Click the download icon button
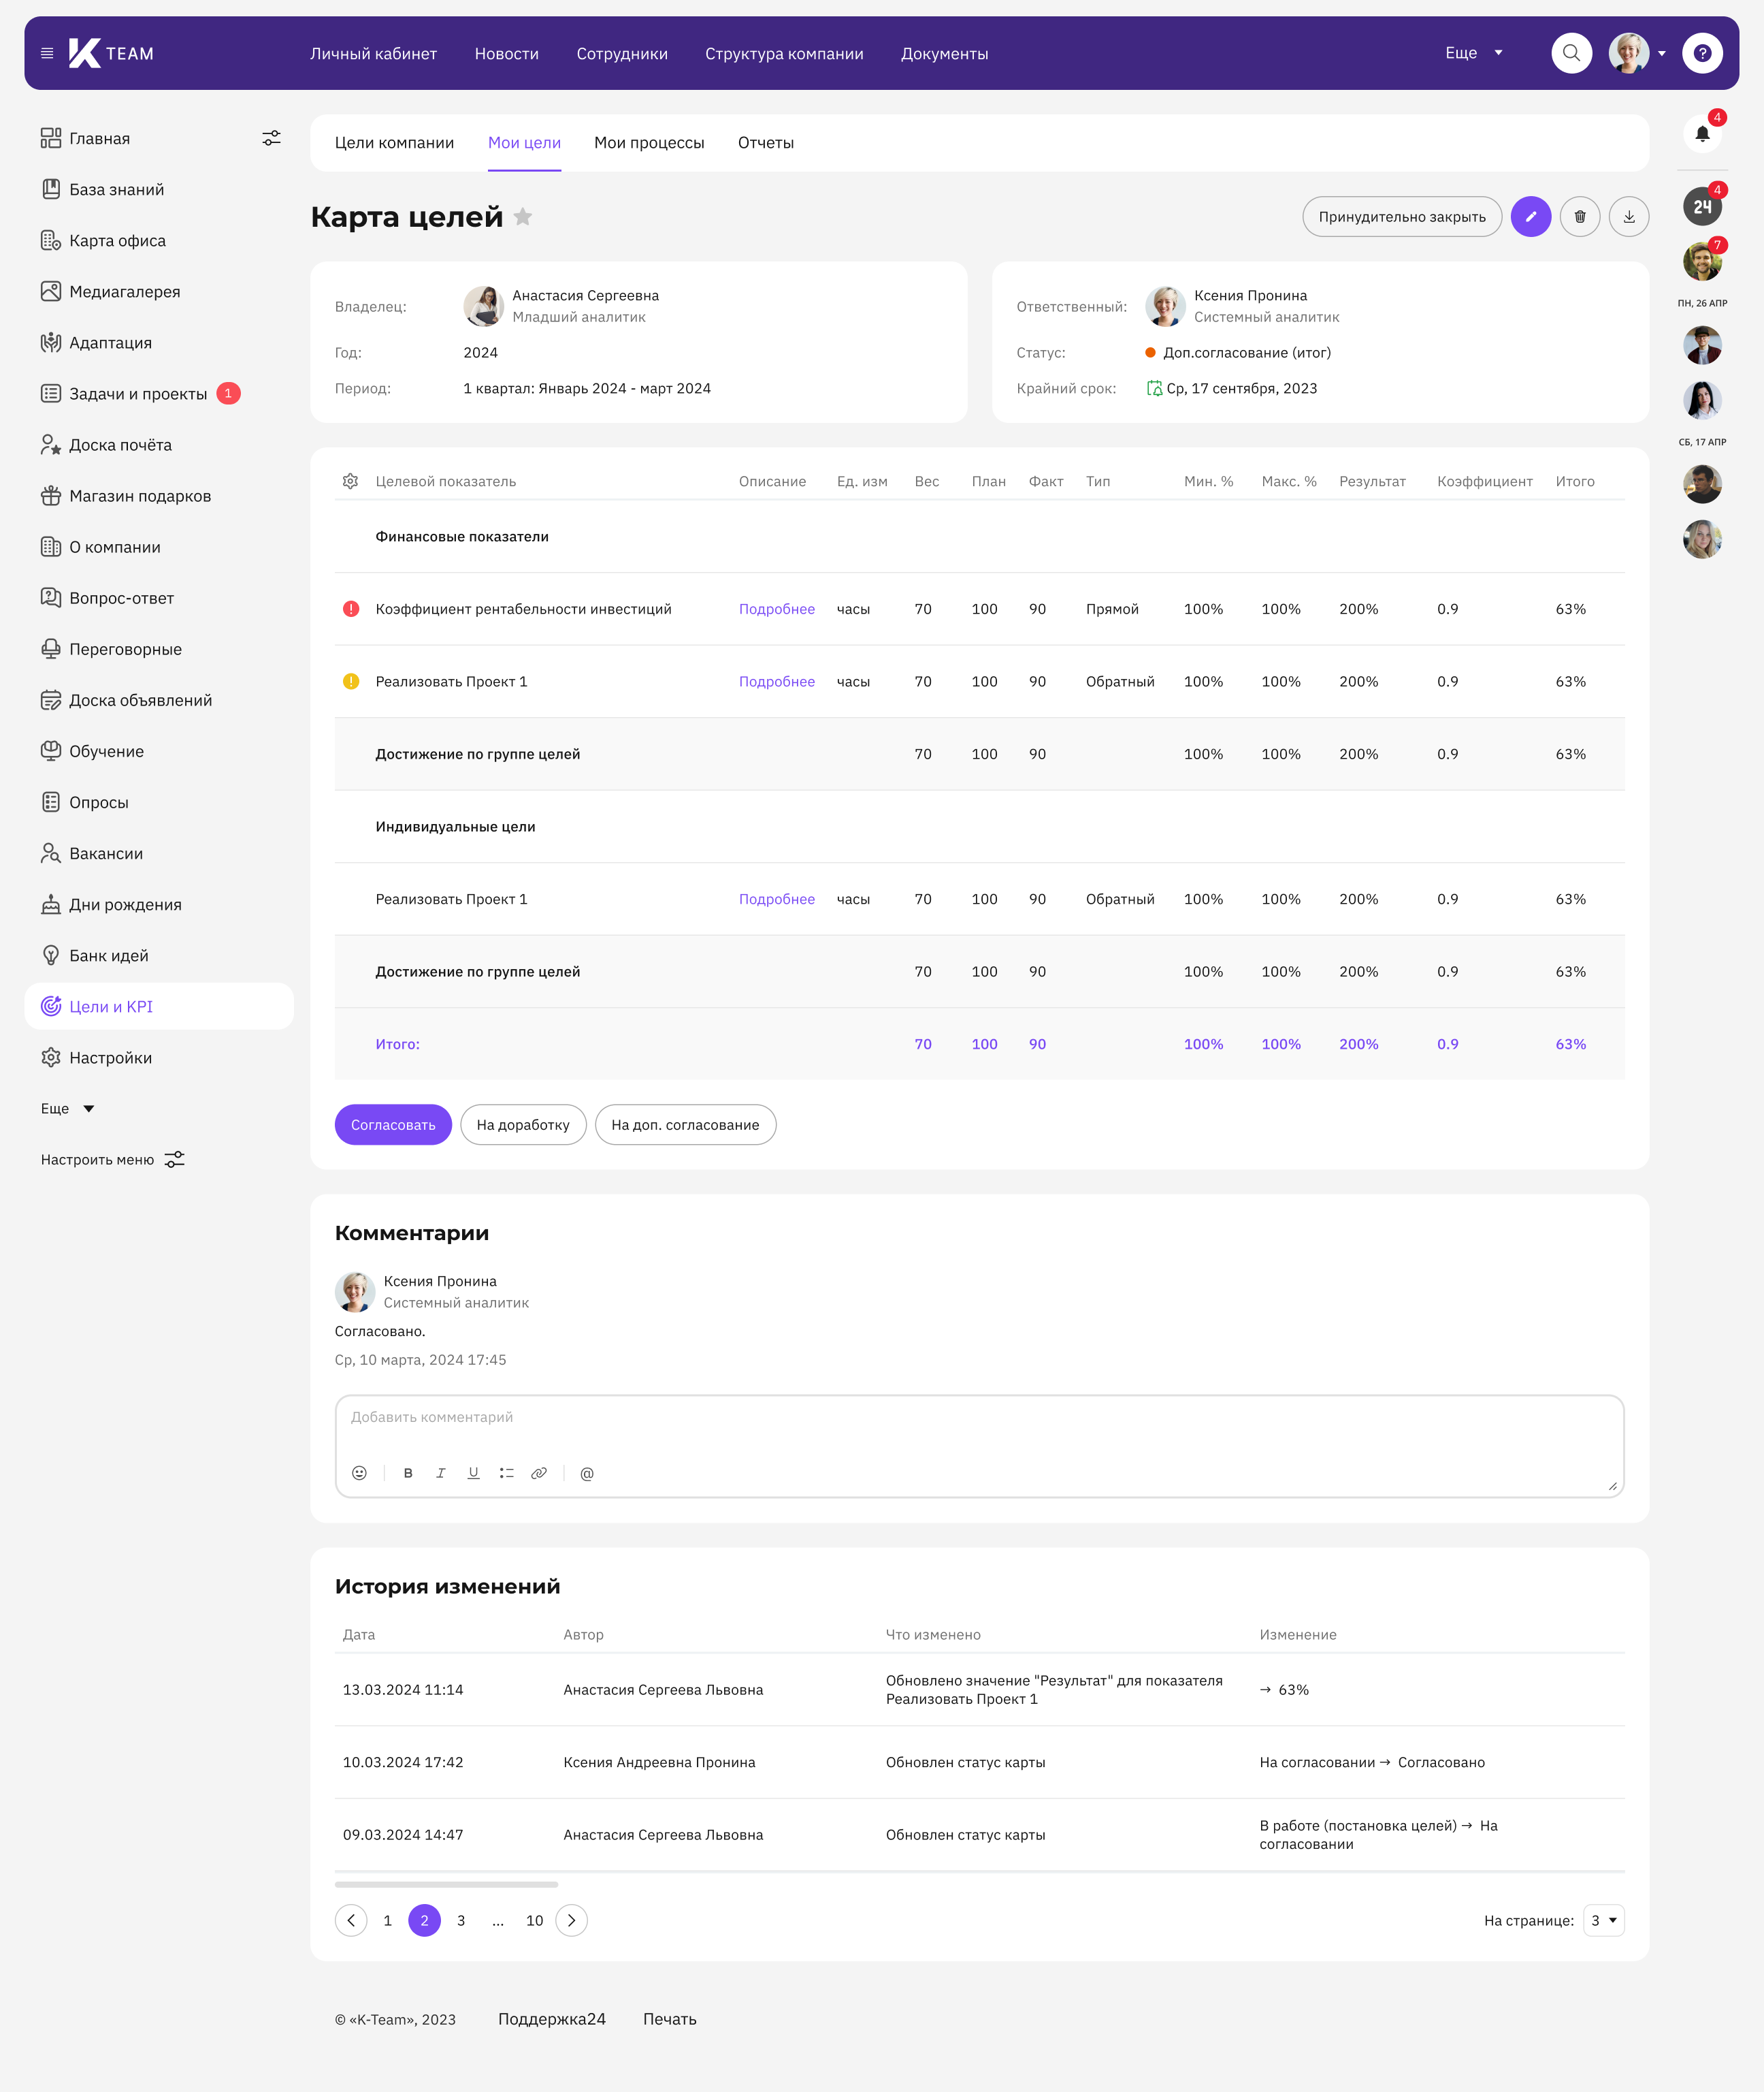Image resolution: width=1764 pixels, height=2092 pixels. pos(1628,217)
